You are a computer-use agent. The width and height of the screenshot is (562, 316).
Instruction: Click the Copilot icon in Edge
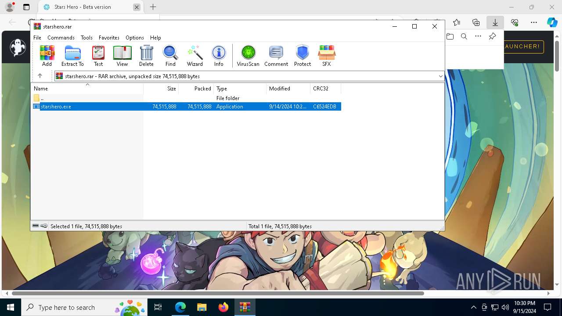pos(552,22)
